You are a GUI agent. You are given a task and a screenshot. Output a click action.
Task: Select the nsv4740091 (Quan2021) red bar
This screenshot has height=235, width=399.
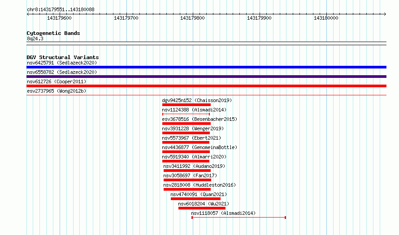point(195,199)
